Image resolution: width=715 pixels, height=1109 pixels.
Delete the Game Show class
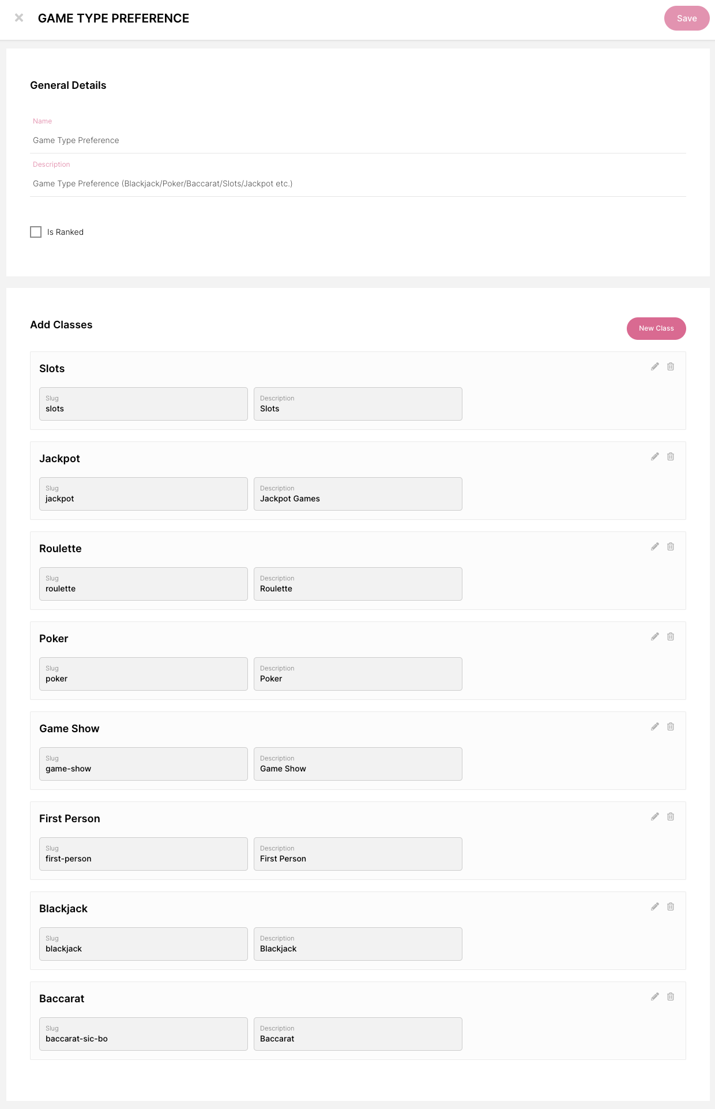pos(671,726)
